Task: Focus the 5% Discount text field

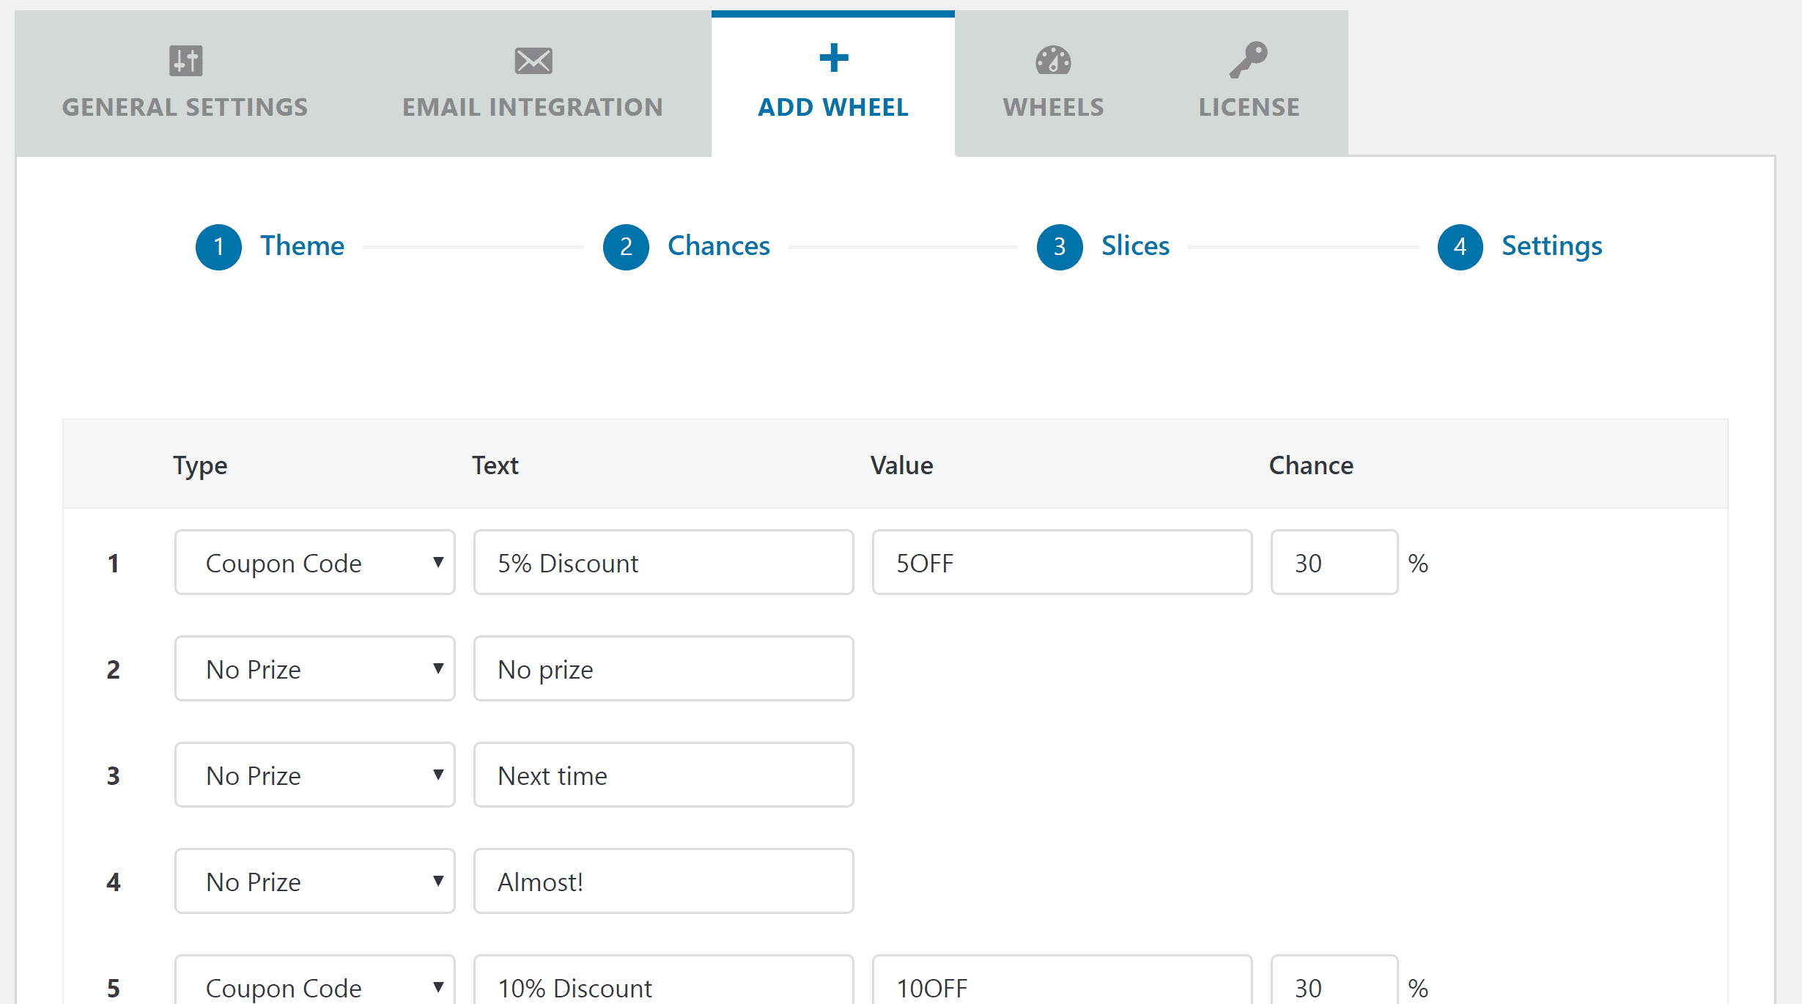Action: point(663,563)
